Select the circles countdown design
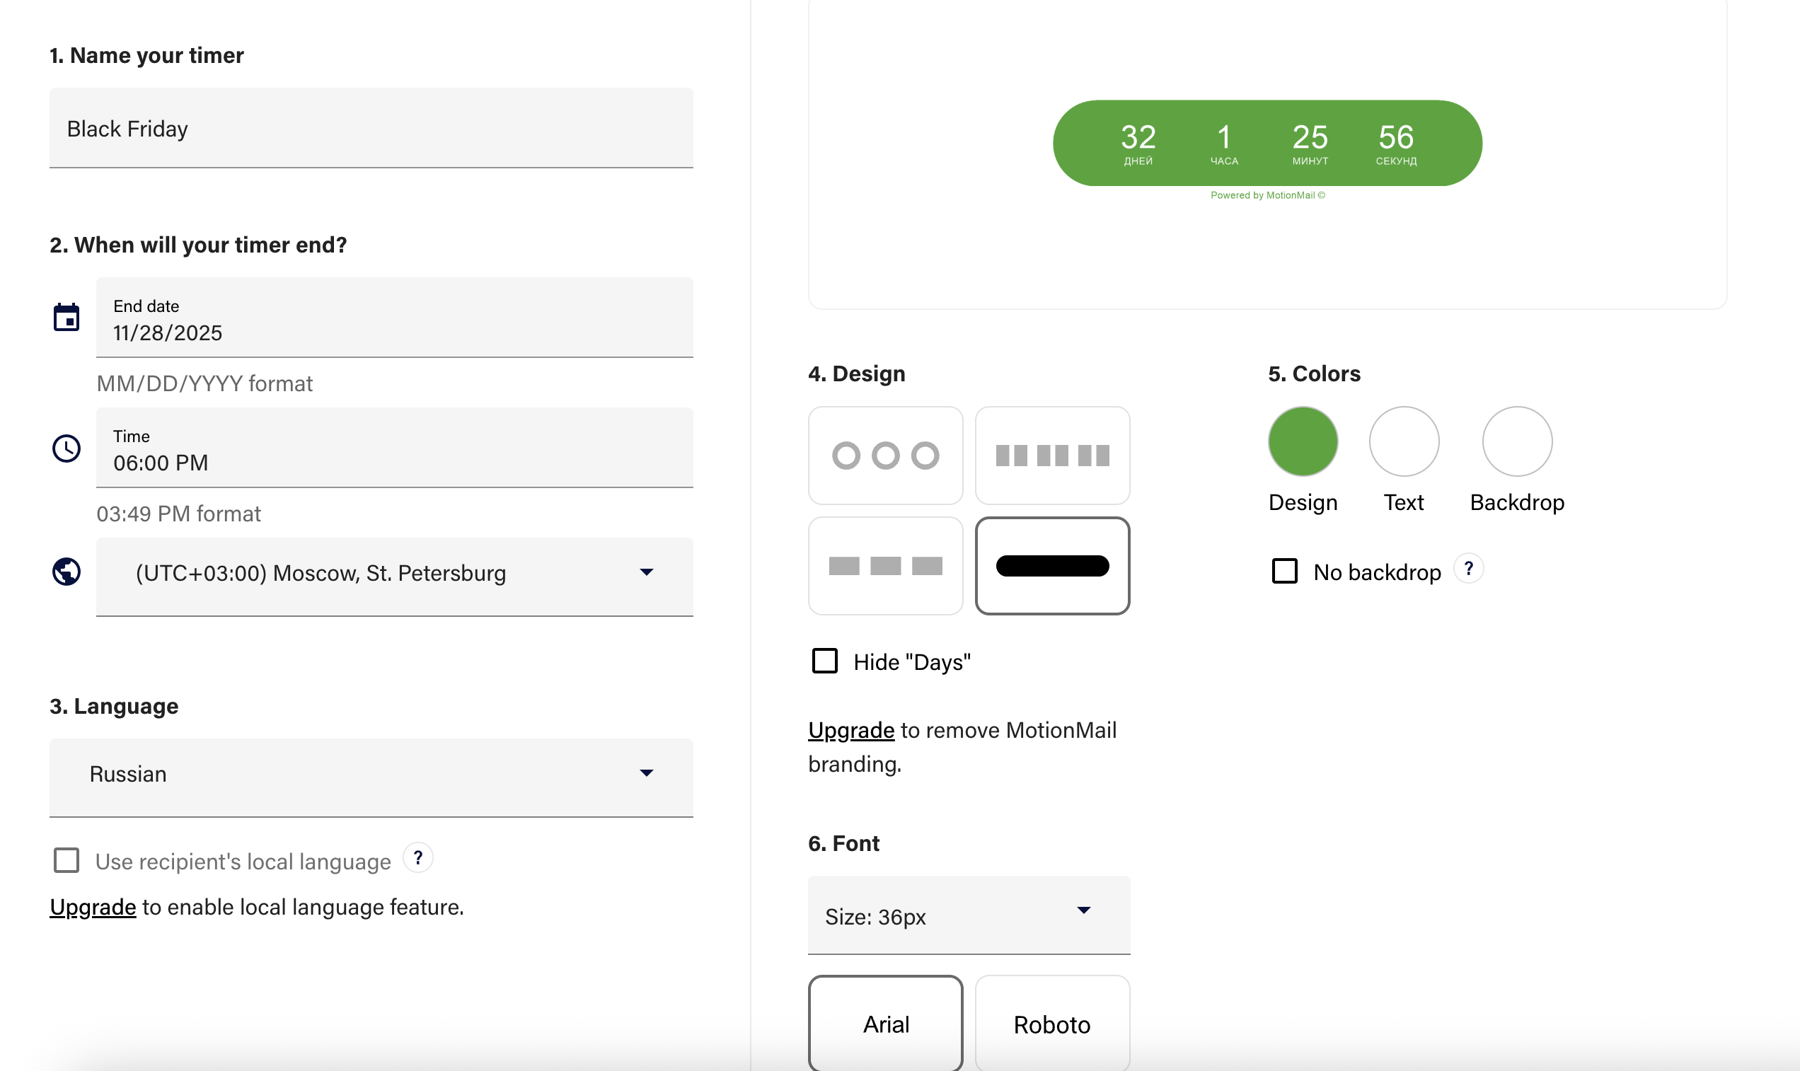 coord(886,456)
